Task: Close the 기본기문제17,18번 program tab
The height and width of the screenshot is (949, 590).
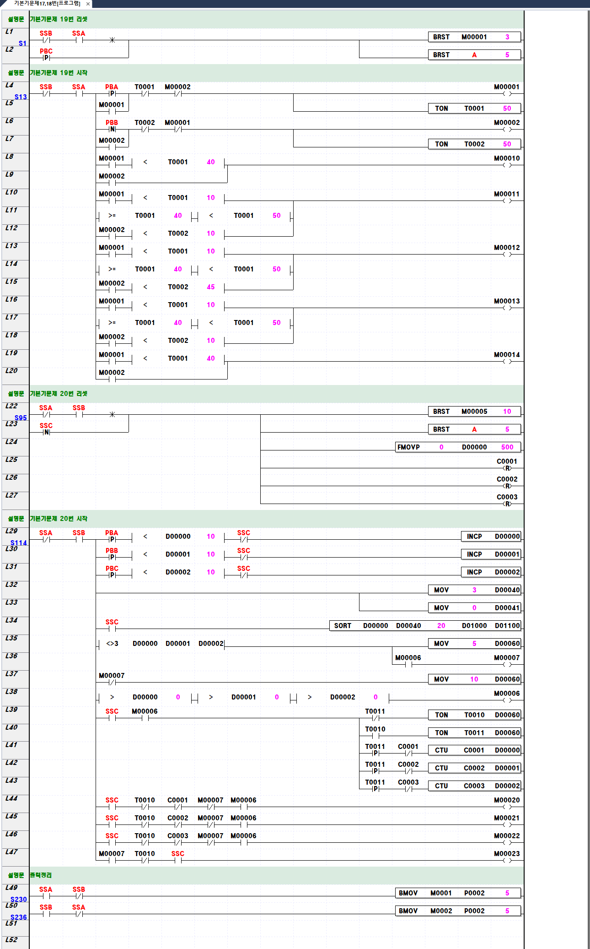Action: [88, 4]
